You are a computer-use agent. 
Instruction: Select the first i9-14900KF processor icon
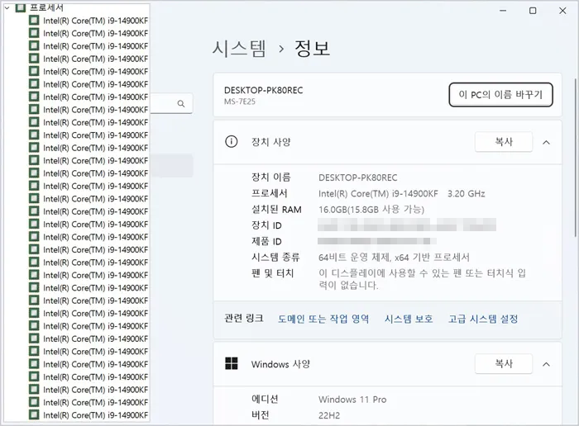[34, 21]
